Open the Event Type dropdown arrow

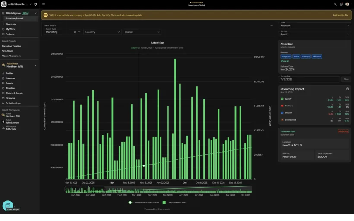pos(79,32)
